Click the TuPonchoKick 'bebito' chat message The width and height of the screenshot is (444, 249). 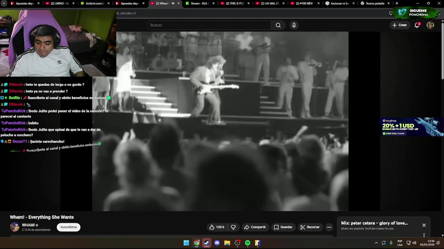click(20, 123)
